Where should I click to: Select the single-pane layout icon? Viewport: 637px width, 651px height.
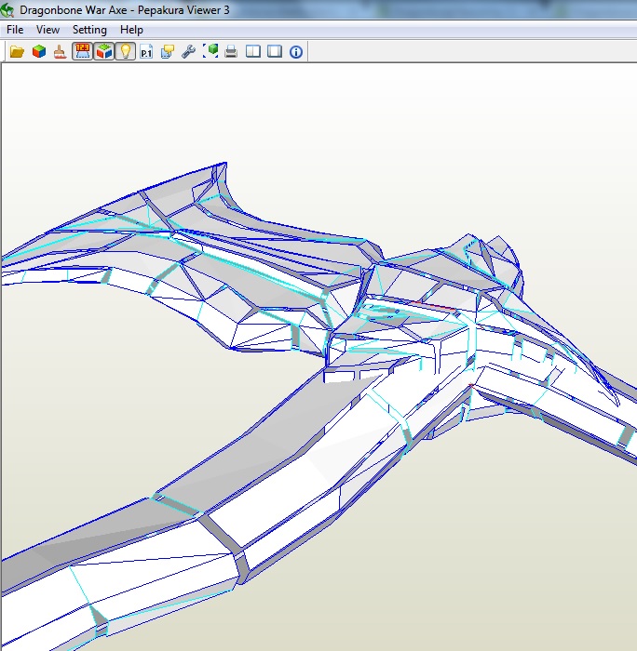tap(275, 52)
